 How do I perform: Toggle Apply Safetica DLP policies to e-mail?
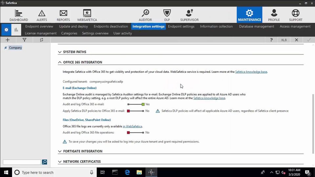pyautogui.click(x=136, y=111)
